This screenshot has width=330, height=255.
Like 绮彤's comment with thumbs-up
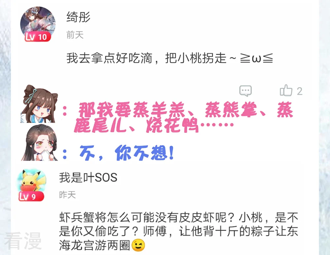[x=286, y=91]
